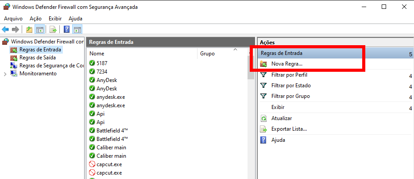Open the Ação menu
The width and height of the screenshot is (414, 179).
point(36,19)
